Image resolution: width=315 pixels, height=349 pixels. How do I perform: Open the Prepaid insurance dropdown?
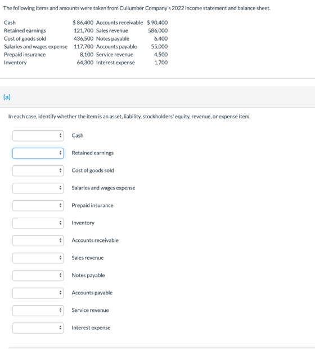pos(38,206)
